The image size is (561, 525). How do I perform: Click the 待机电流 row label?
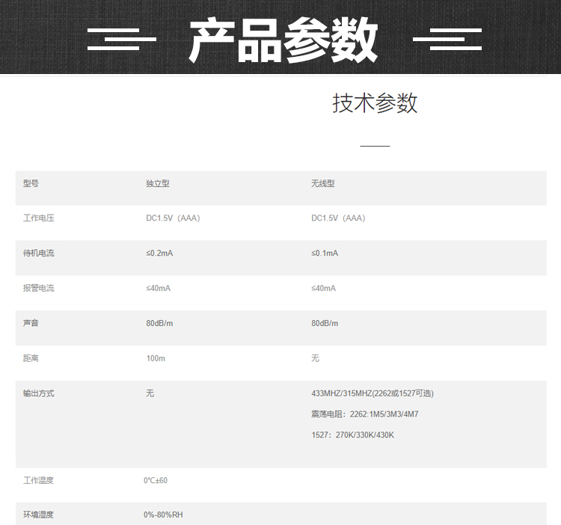pyautogui.click(x=39, y=254)
